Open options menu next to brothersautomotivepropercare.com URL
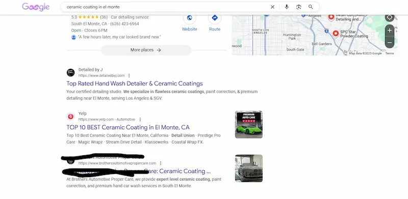The height and width of the screenshot is (199, 408). 161,163
